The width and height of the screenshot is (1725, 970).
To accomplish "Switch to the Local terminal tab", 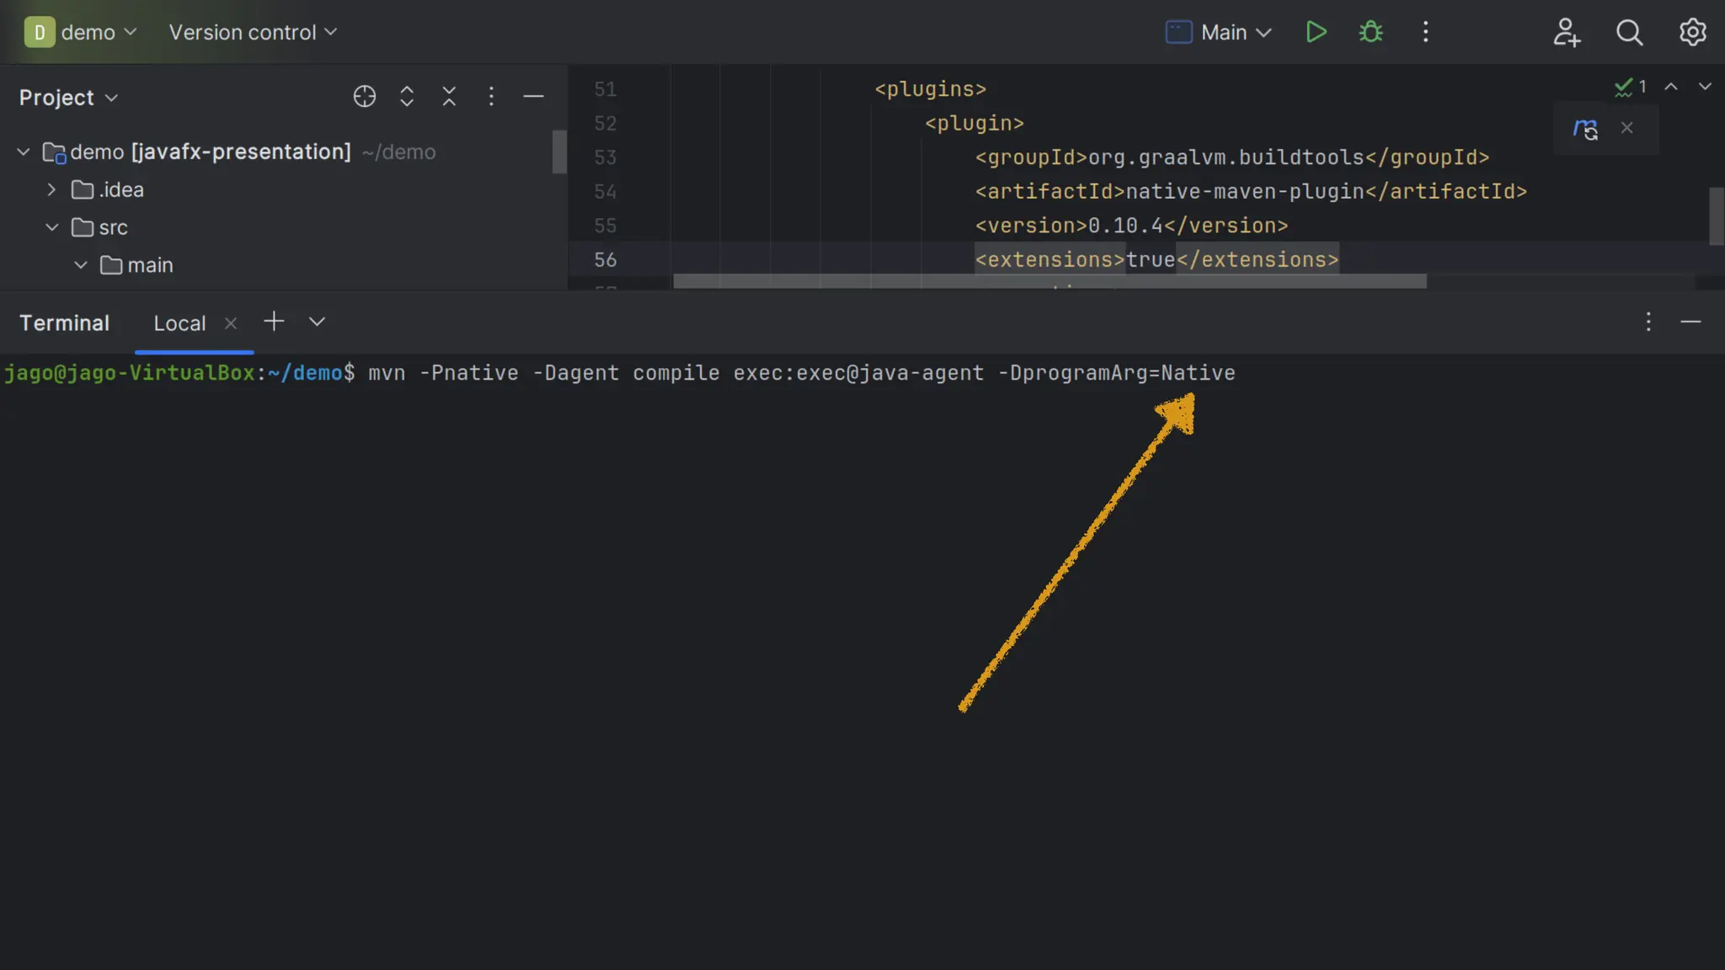I will pyautogui.click(x=179, y=323).
